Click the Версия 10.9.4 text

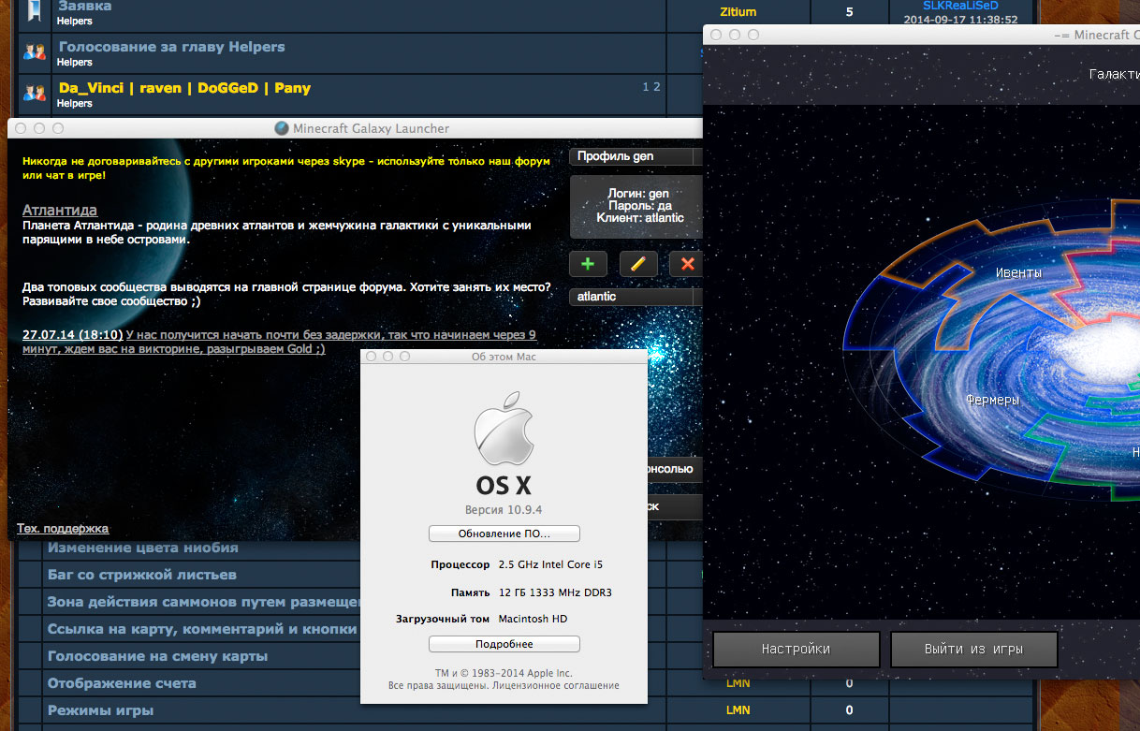(504, 511)
